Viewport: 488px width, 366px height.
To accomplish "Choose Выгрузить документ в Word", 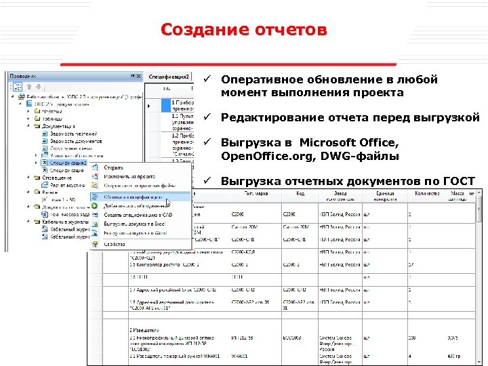I will 136,232.
